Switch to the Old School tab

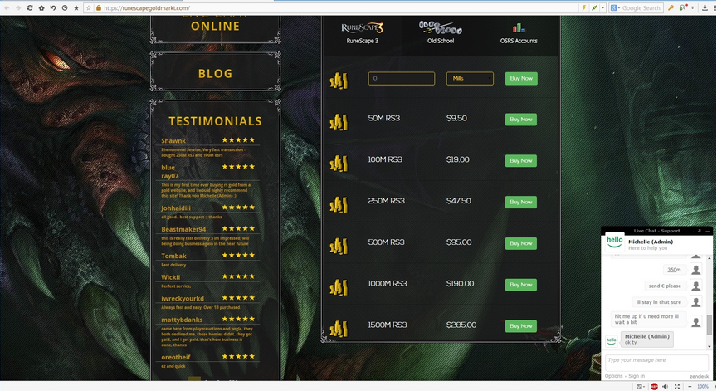click(441, 33)
